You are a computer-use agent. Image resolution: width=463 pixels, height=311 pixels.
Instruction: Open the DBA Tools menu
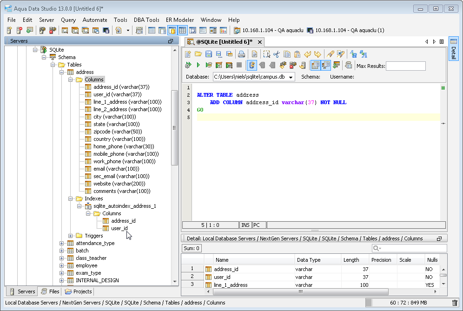click(146, 20)
